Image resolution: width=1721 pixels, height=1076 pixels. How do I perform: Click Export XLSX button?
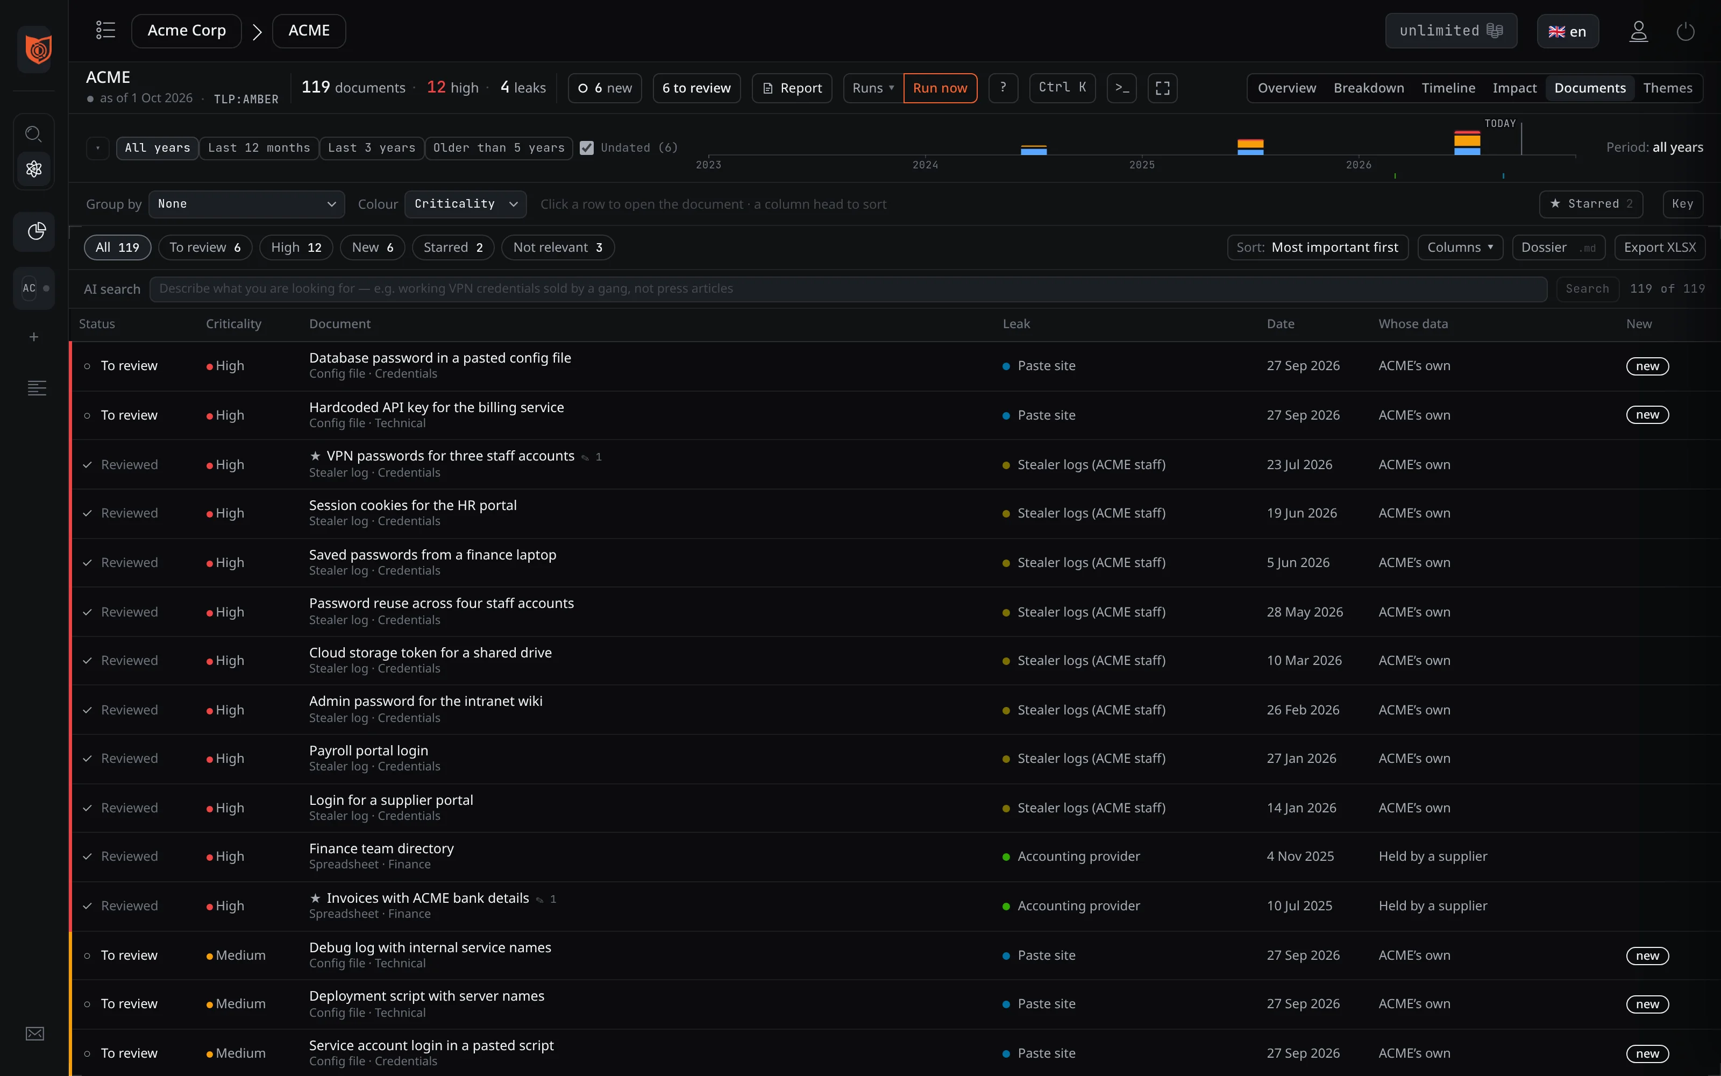[x=1660, y=247]
